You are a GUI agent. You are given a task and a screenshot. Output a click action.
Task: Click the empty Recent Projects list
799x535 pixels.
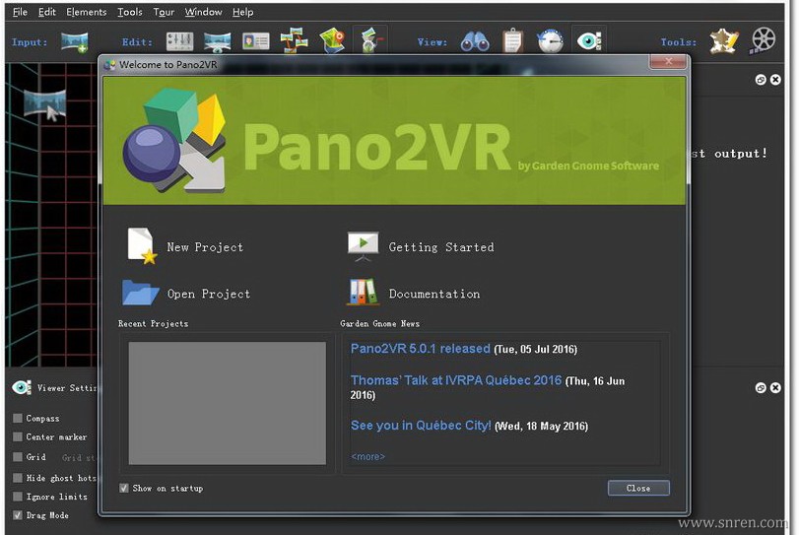point(228,403)
